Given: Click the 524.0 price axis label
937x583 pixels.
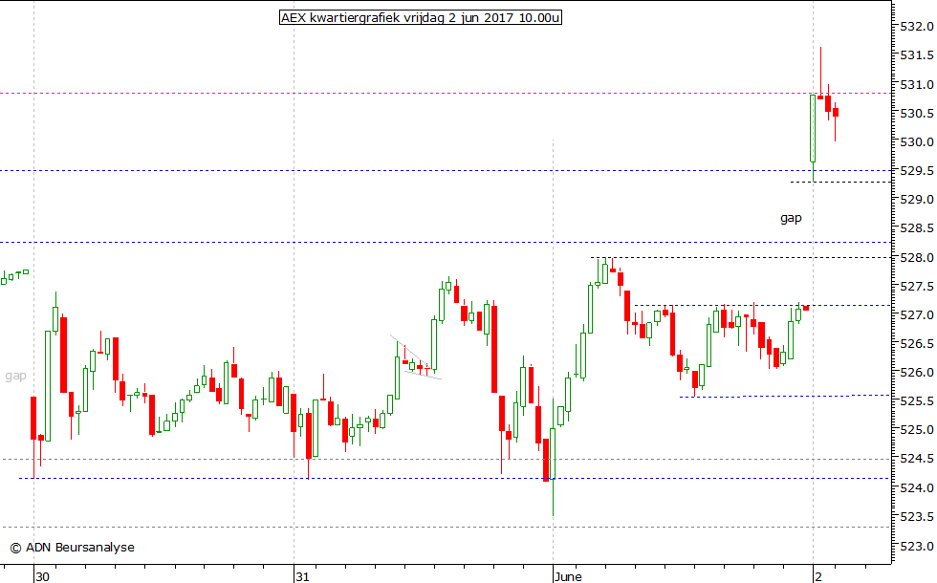Looking at the screenshot, I should pos(917,488).
